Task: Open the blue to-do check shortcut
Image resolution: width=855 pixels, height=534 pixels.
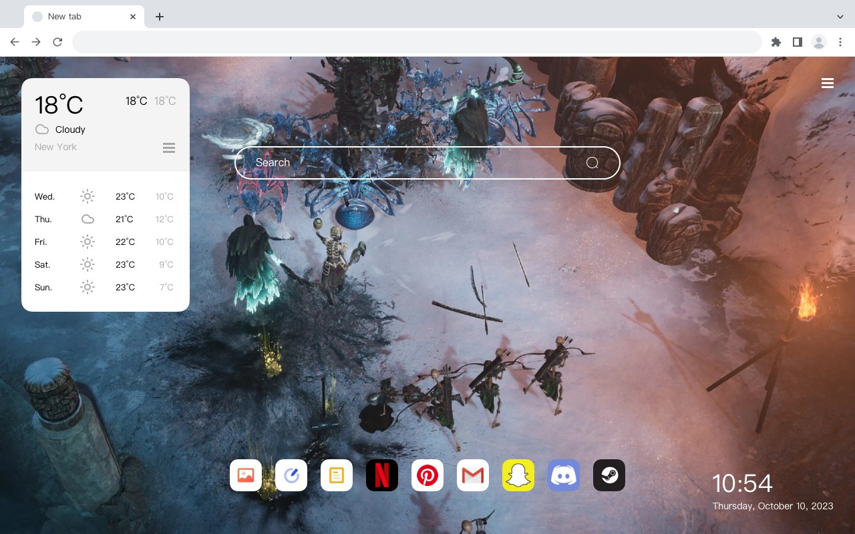Action: coord(291,475)
